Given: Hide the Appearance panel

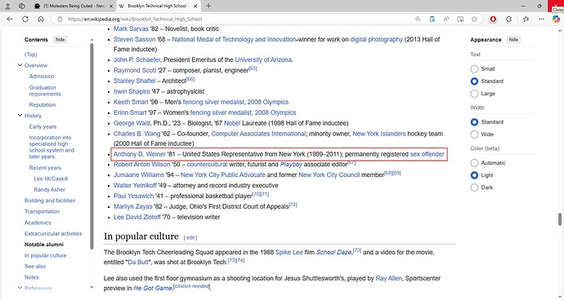Looking at the screenshot, I should coord(513,39).
